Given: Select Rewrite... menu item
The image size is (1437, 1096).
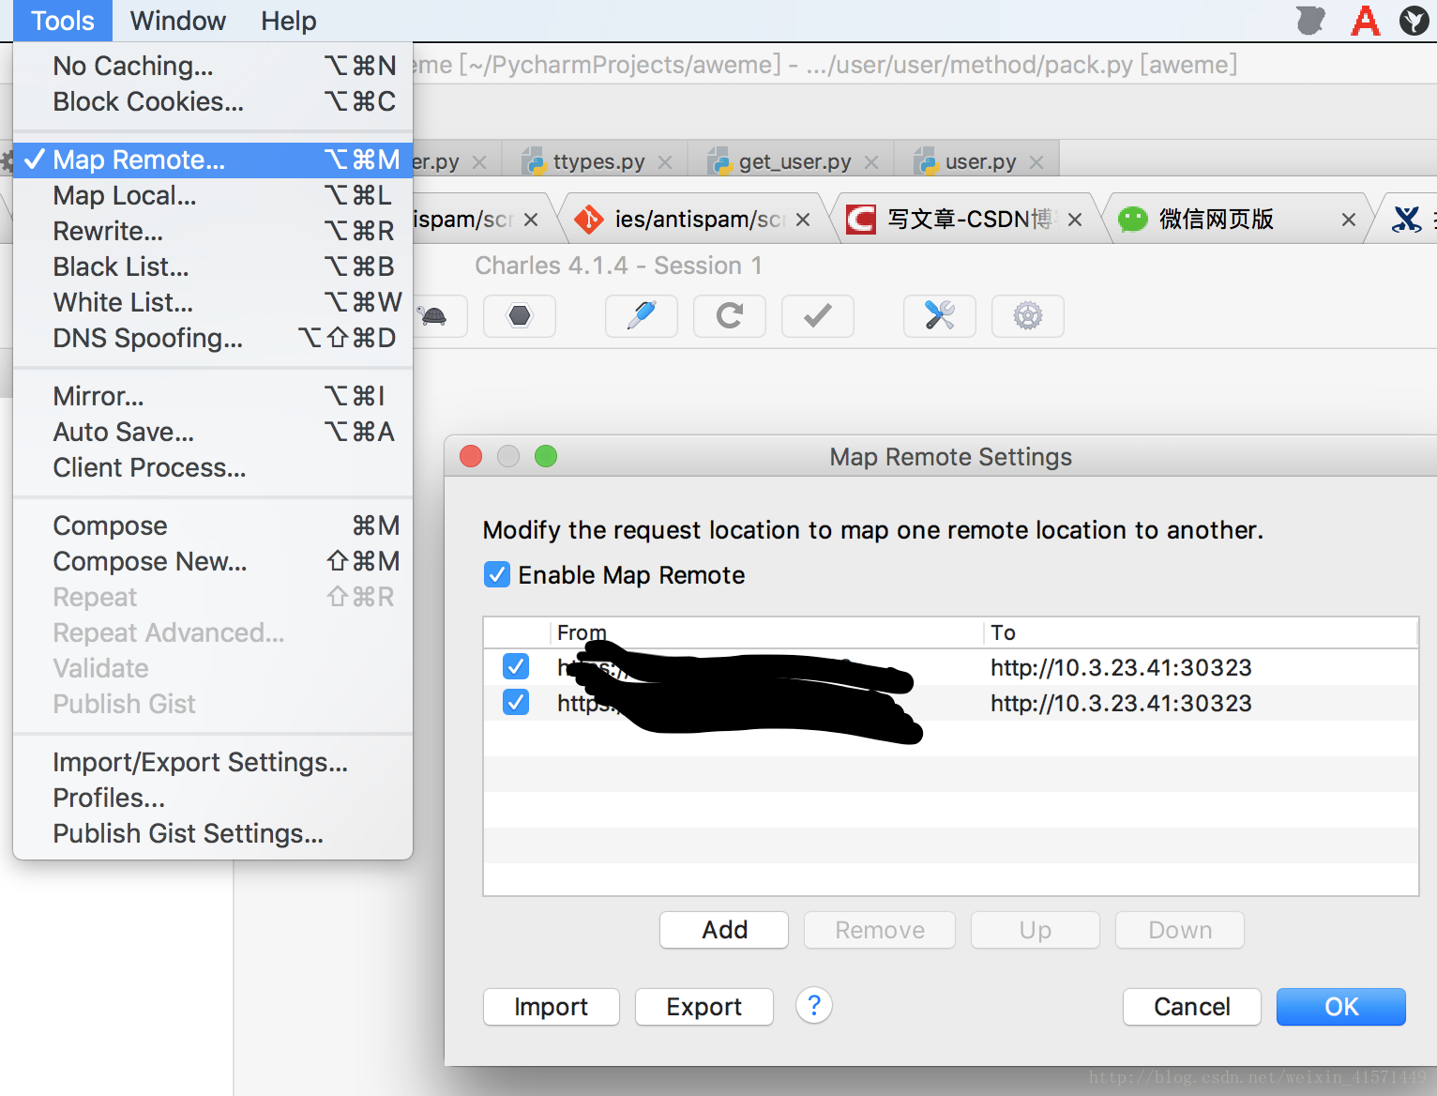Looking at the screenshot, I should click(213, 231).
